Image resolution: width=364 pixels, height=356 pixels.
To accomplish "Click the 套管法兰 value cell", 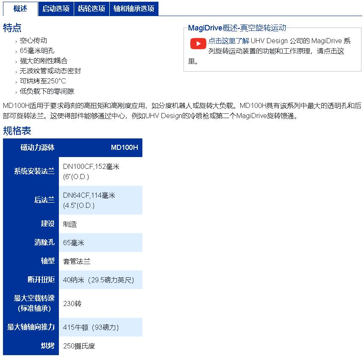I will pyautogui.click(x=100, y=261).
